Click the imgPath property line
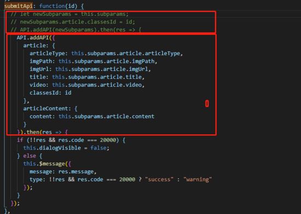 (x=93, y=61)
